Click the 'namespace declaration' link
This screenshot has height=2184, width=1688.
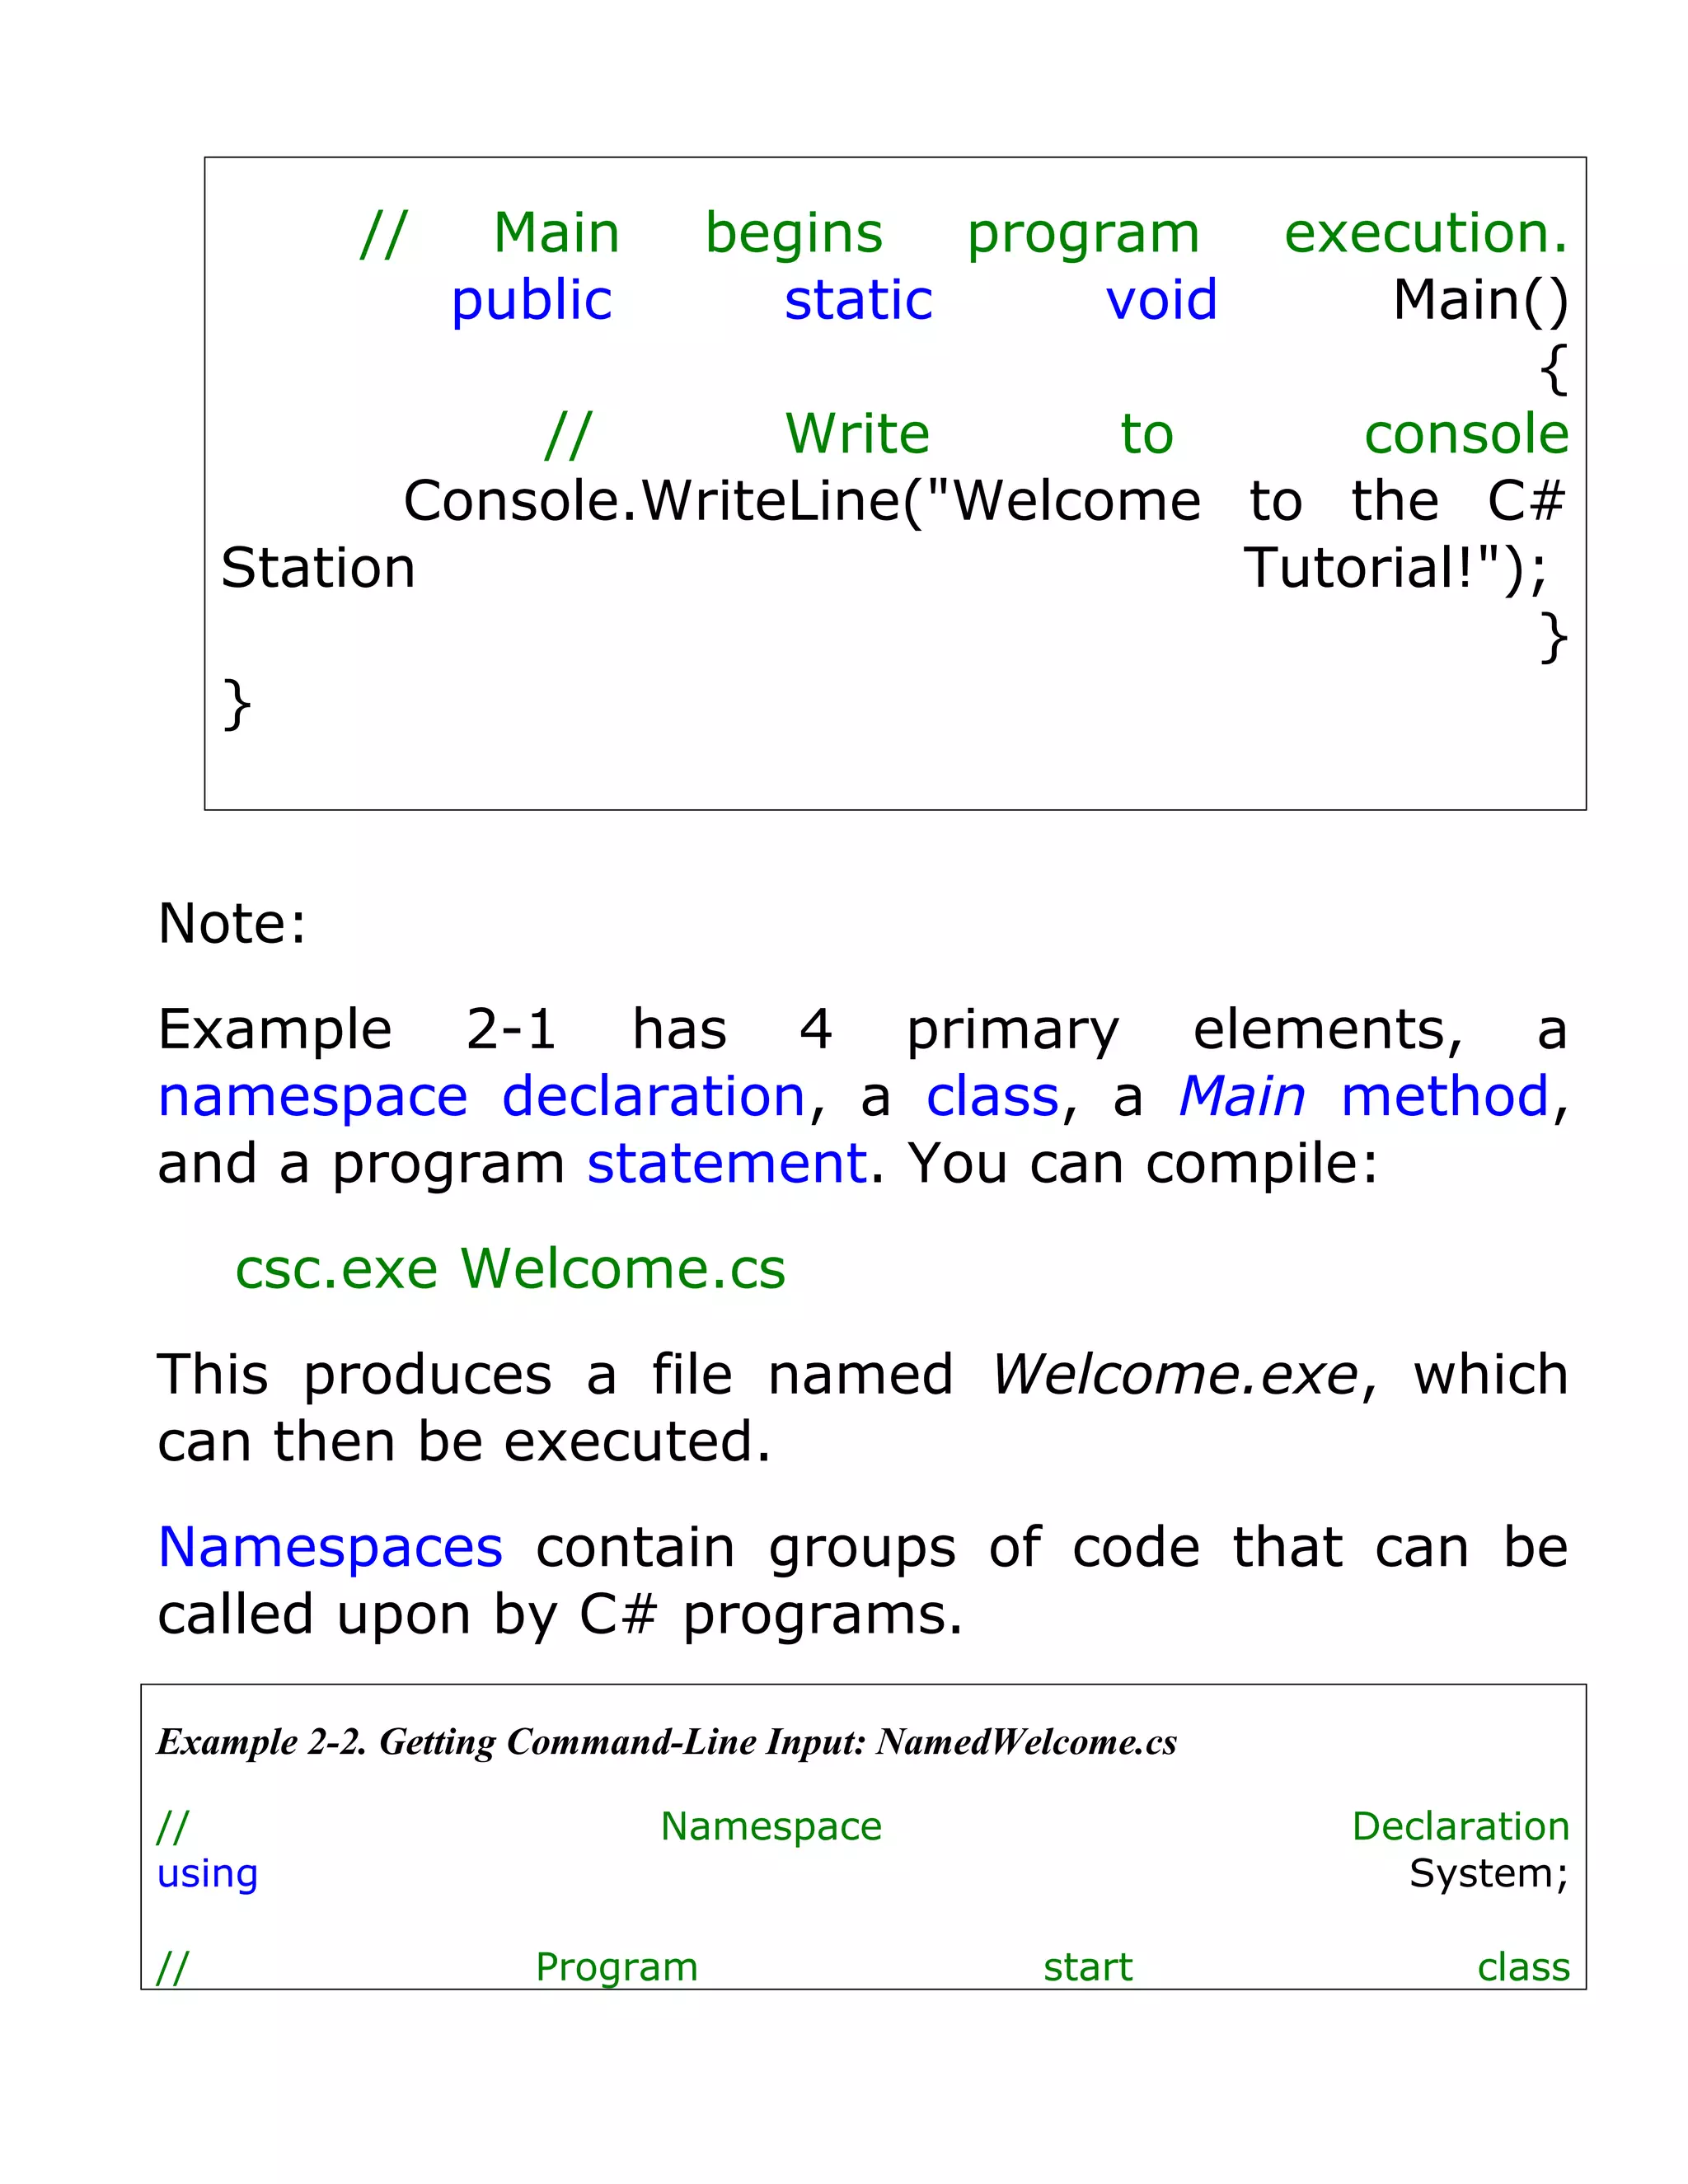481,1097
